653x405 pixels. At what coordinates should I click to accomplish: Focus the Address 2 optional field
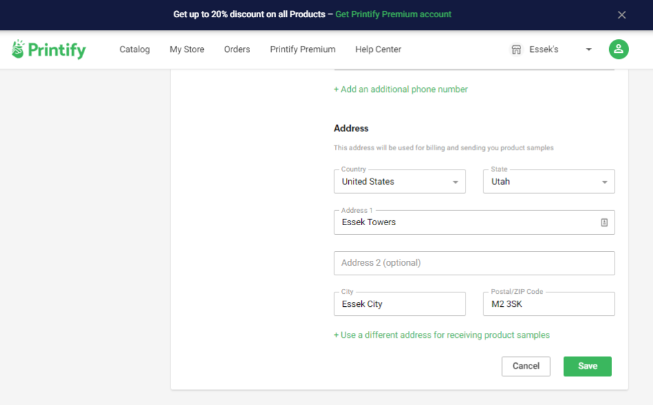coord(474,263)
